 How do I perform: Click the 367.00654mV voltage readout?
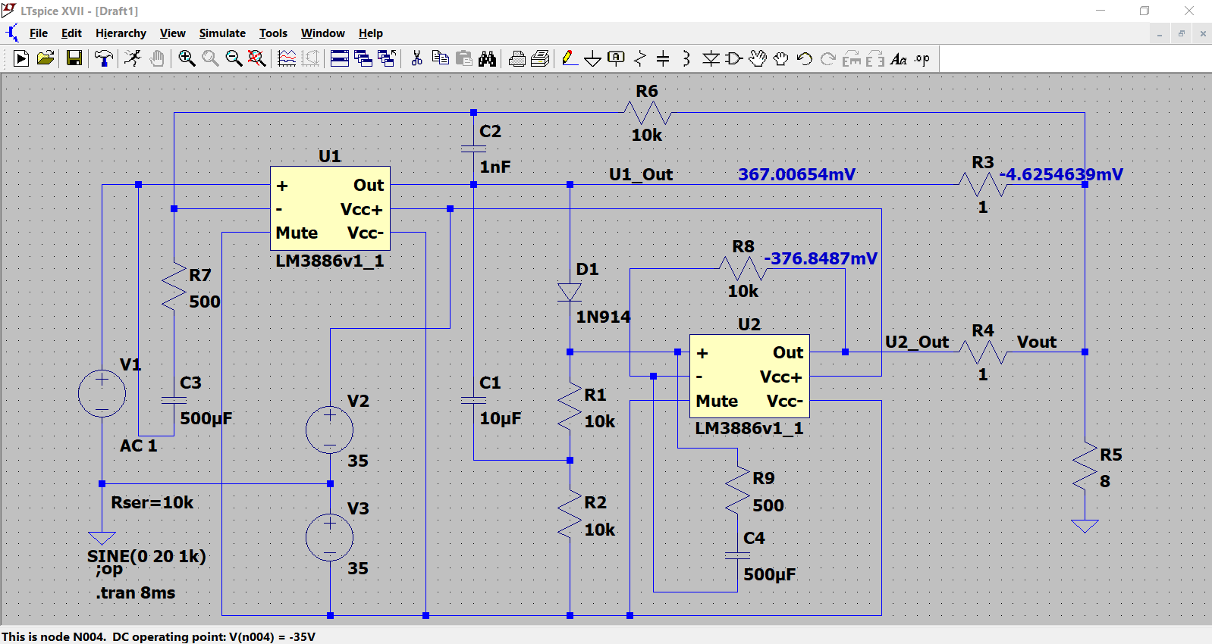click(x=796, y=174)
